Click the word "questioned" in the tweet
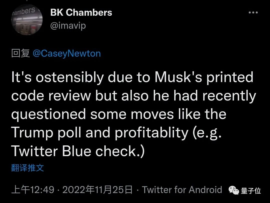 click(x=48, y=114)
